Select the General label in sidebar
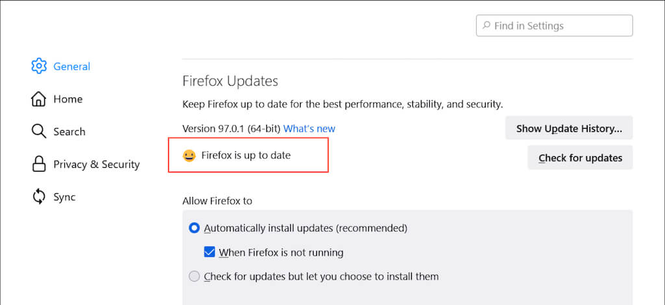The image size is (665, 305). click(x=71, y=66)
